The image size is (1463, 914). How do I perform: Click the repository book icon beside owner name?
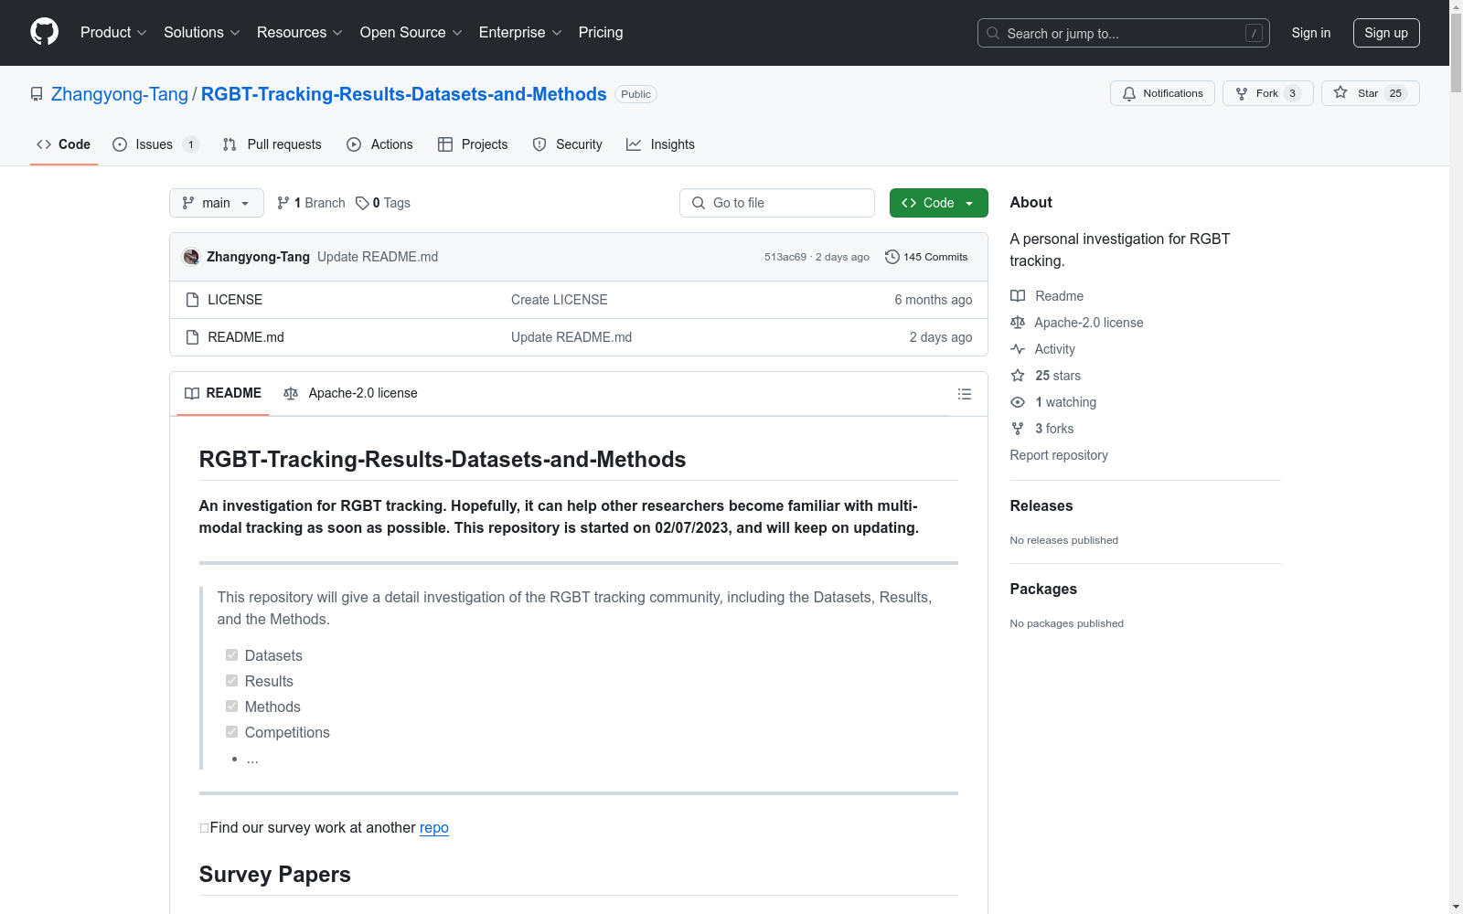tap(37, 94)
